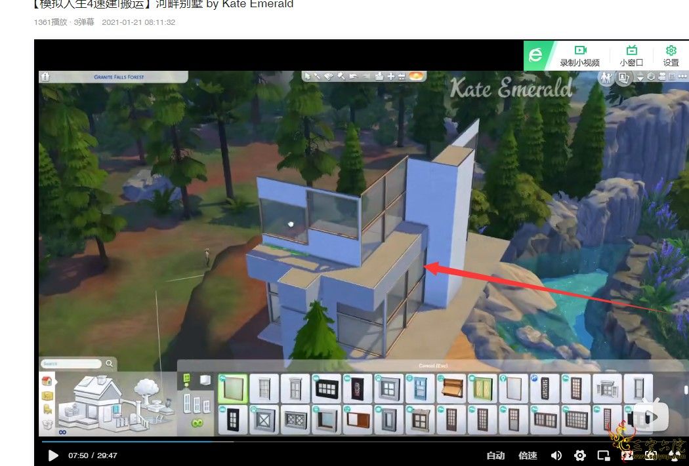Image resolution: width=689 pixels, height=466 pixels.
Task: Open the 倍速 playback speed menu
Action: (528, 456)
